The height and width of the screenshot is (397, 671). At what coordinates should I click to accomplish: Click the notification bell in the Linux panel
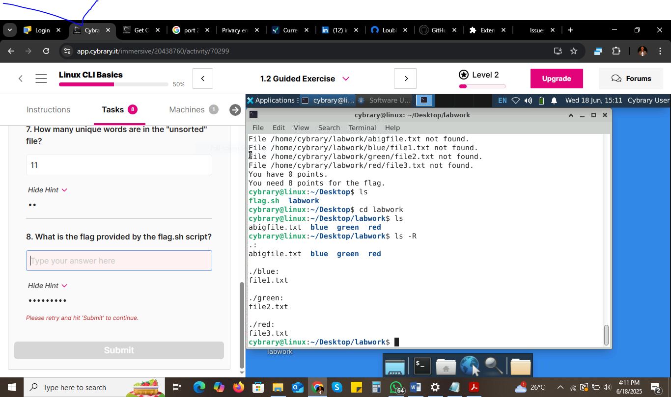(x=554, y=101)
